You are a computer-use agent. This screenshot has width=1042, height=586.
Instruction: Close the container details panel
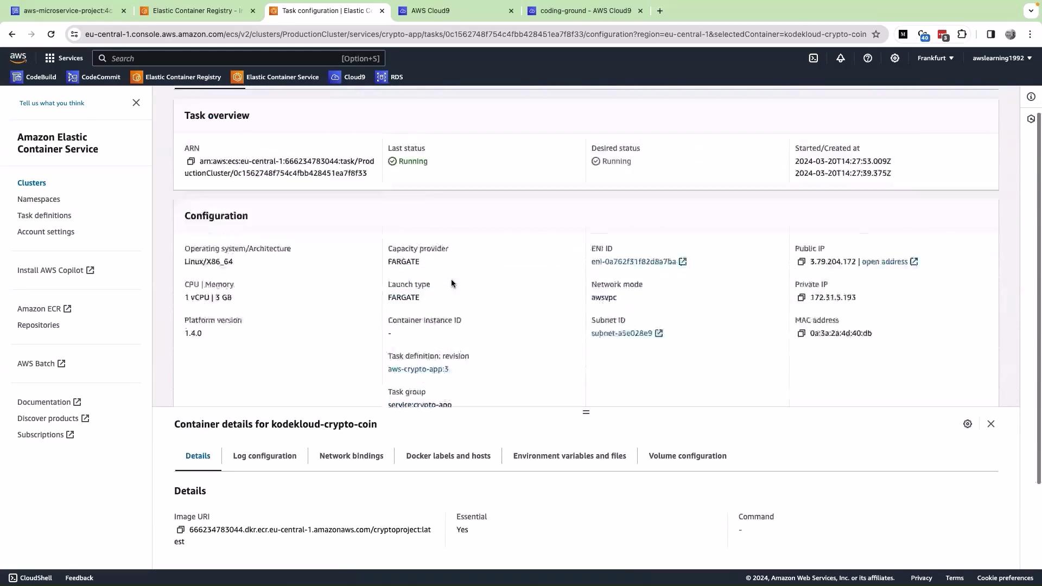pyautogui.click(x=991, y=424)
